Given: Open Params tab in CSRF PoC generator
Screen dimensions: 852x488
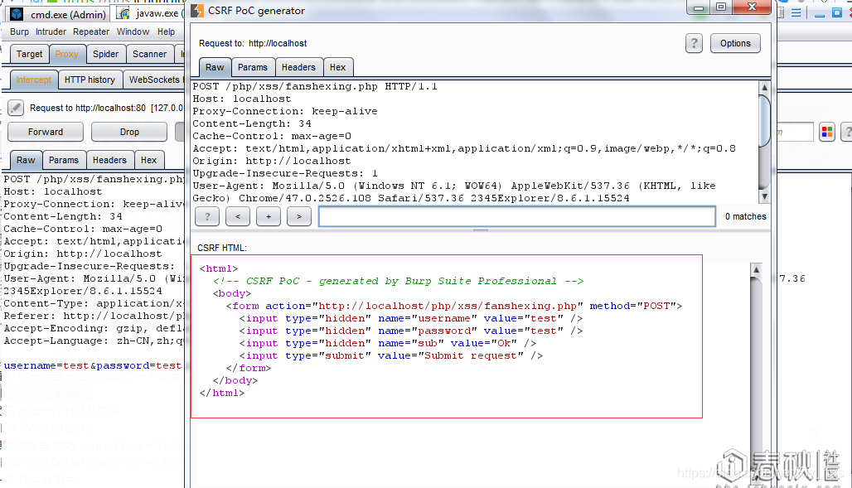Looking at the screenshot, I should point(253,67).
